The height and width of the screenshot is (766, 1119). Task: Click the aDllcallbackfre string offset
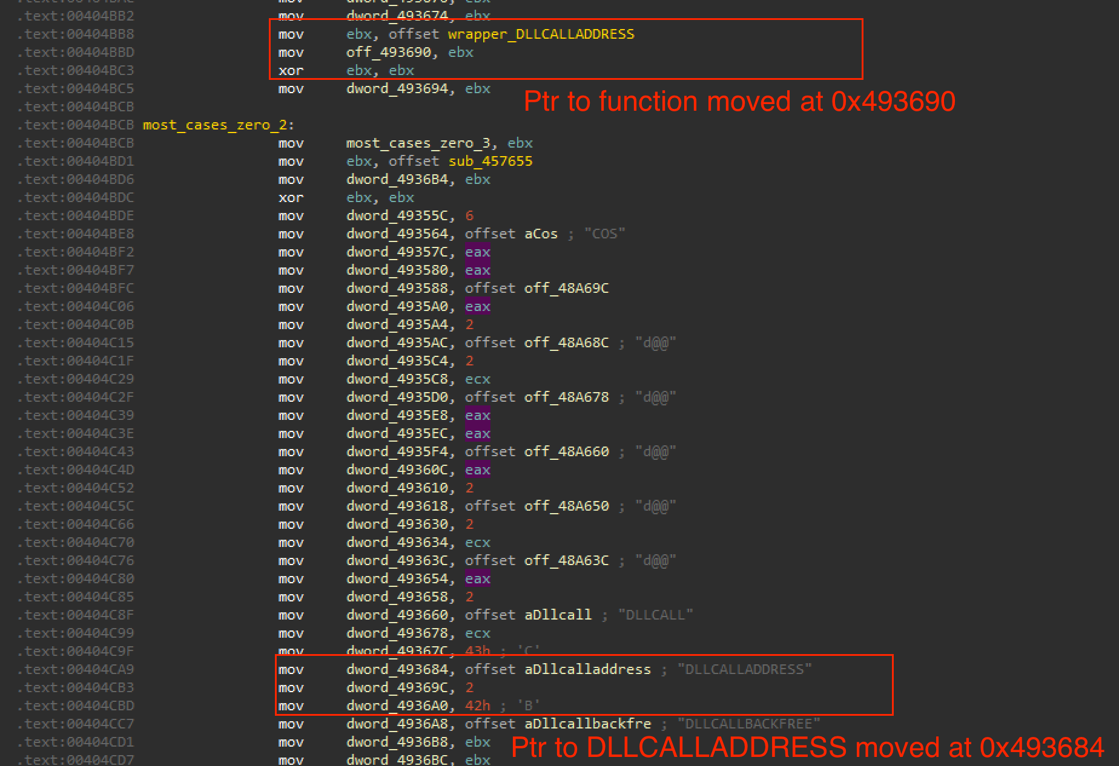click(587, 724)
